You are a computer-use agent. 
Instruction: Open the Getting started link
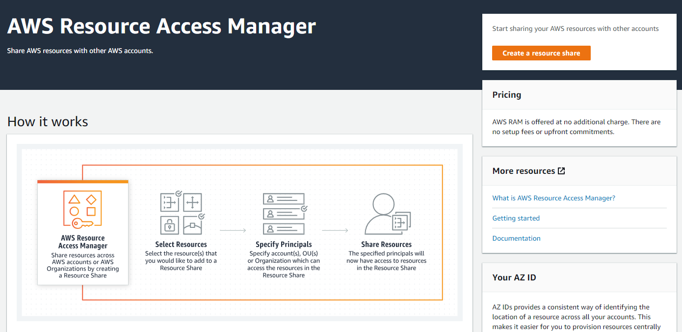(x=516, y=218)
